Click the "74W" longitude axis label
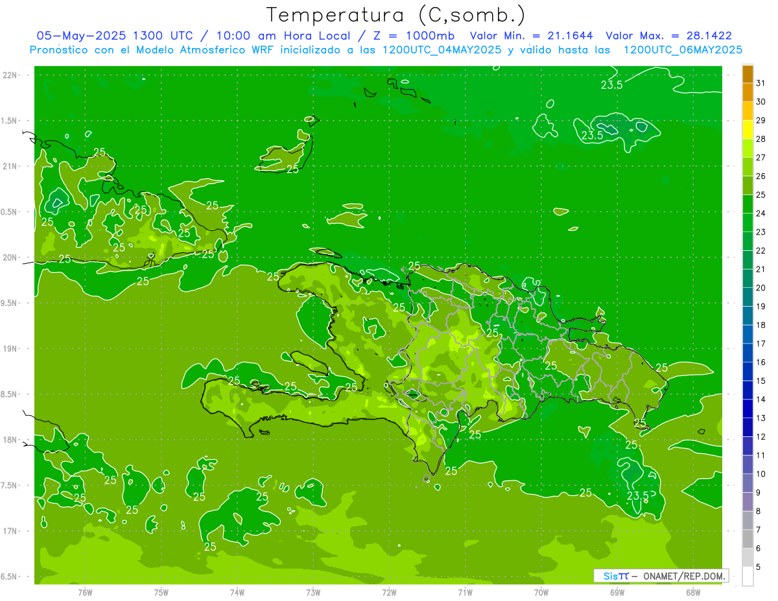The image size is (778, 601). pos(237,592)
